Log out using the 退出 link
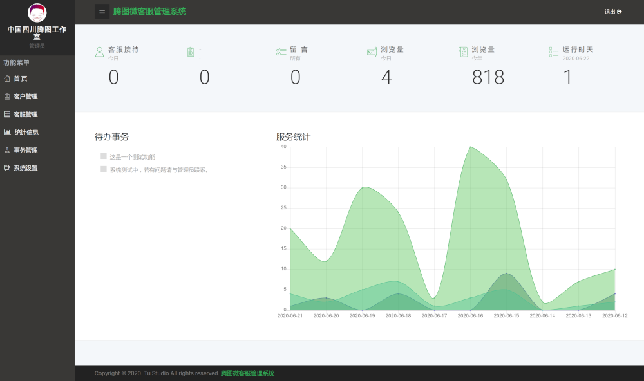The image size is (644, 381). (612, 12)
